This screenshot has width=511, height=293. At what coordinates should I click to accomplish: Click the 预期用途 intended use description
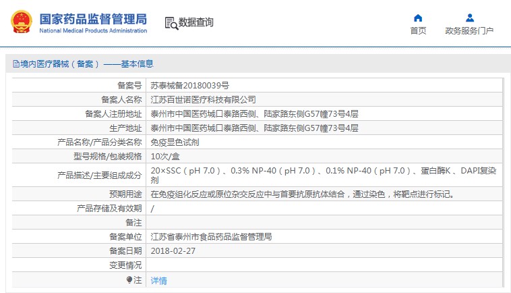(302, 194)
